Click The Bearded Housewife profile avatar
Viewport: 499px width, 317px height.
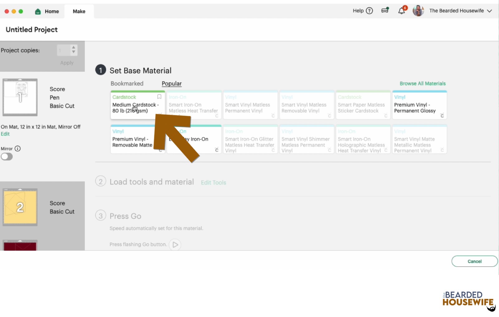pos(418,11)
